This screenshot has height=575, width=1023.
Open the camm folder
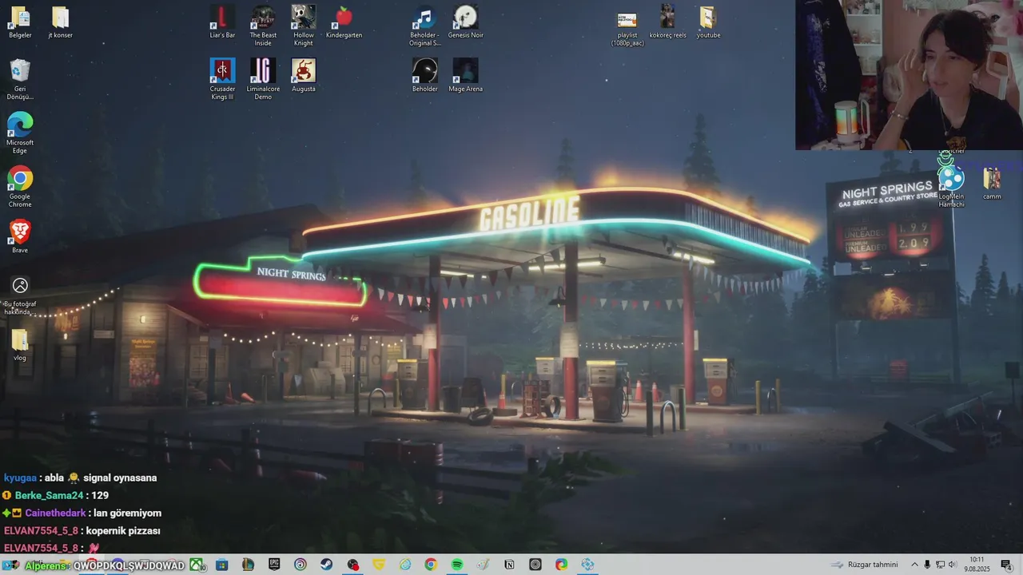pyautogui.click(x=992, y=184)
